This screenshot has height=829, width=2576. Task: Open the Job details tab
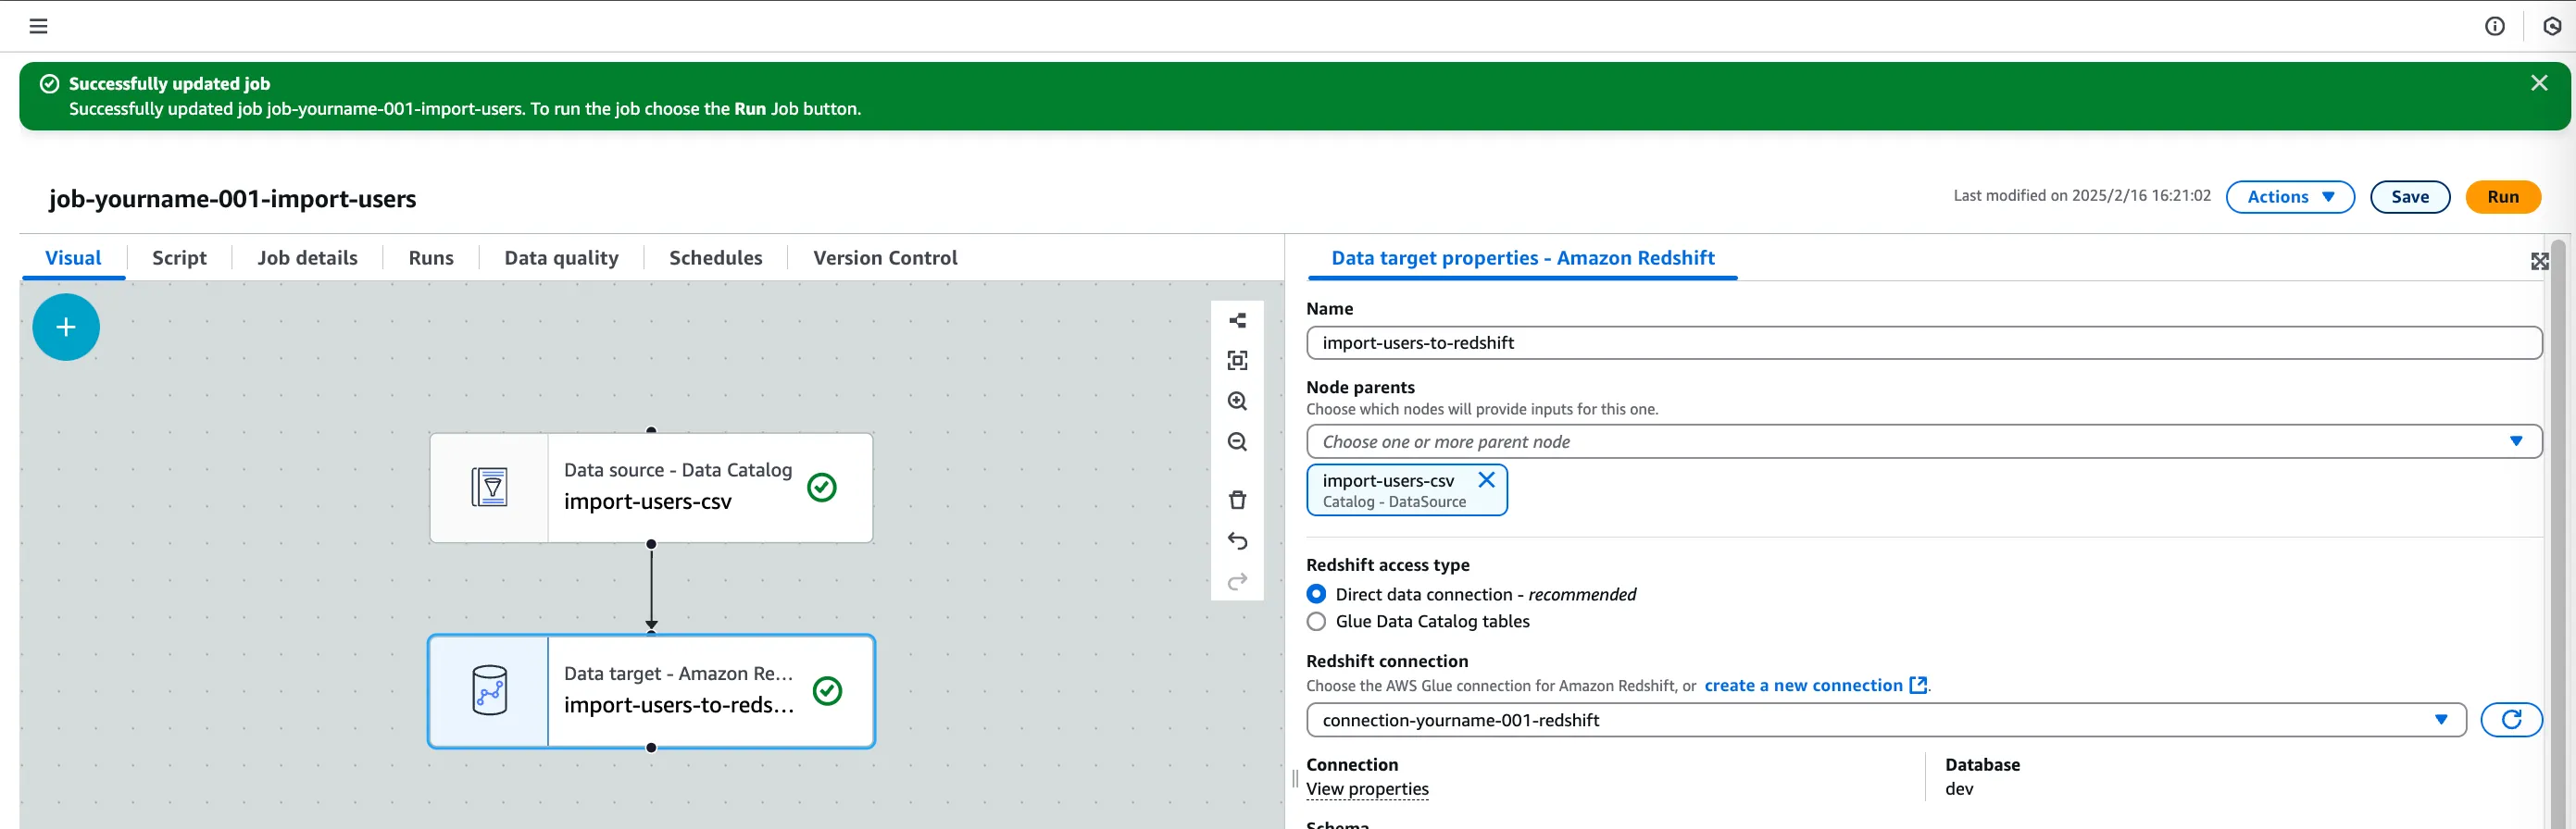click(x=307, y=258)
